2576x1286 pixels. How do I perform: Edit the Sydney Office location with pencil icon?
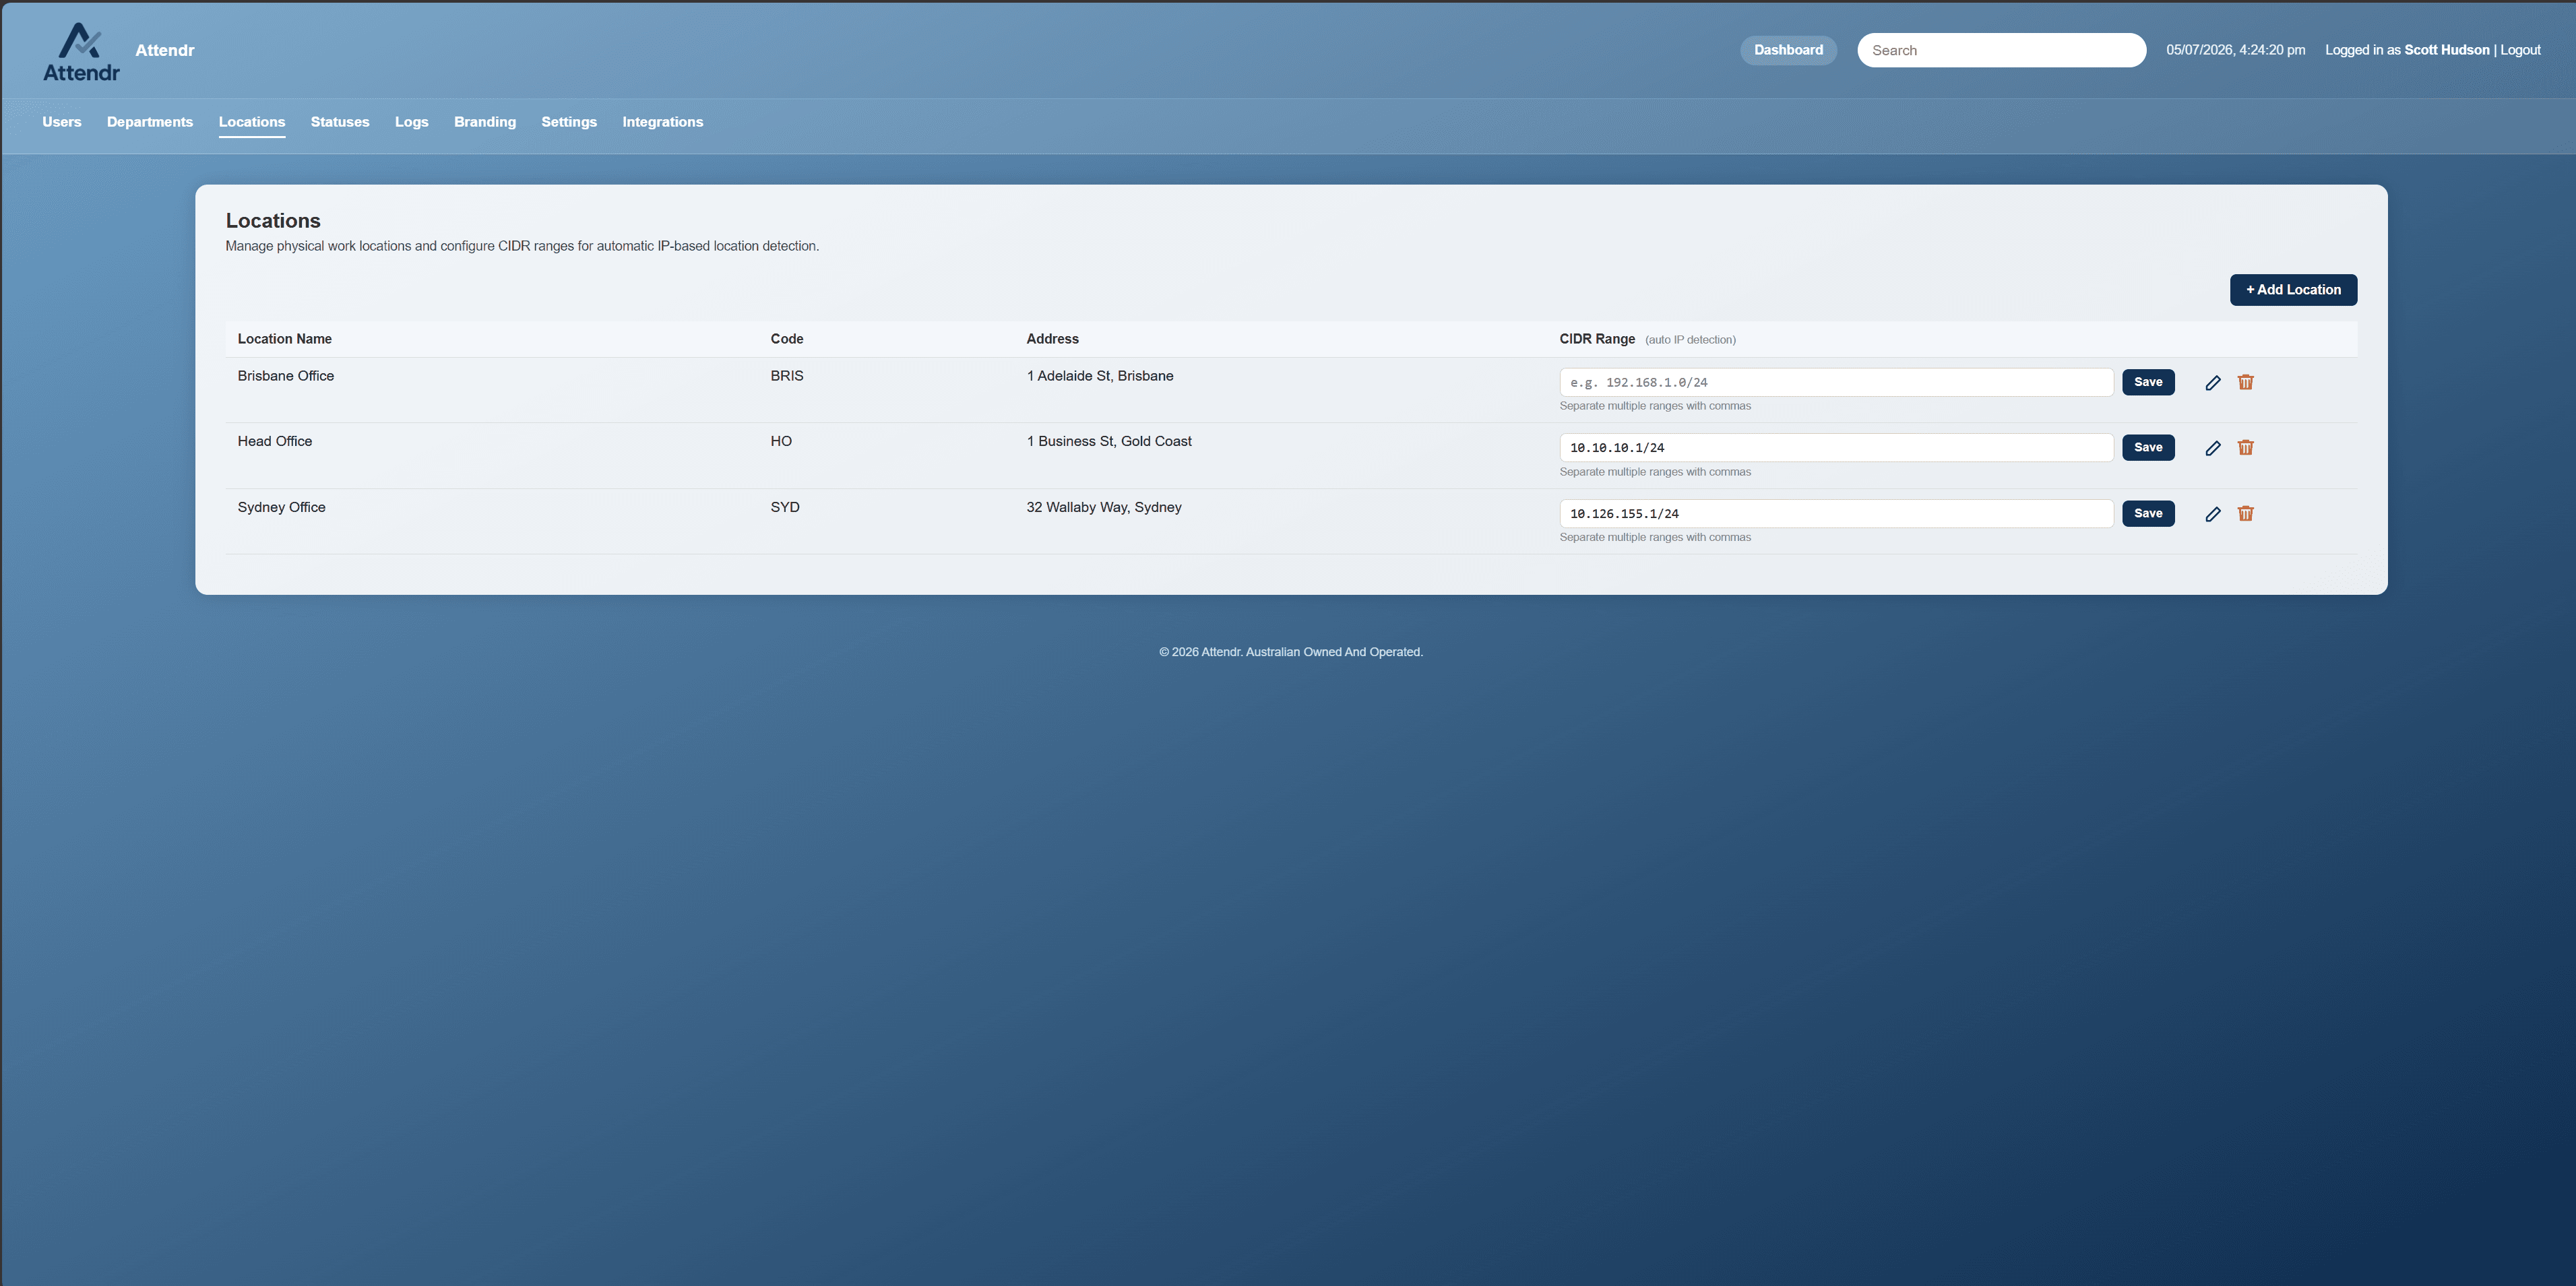[2213, 514]
